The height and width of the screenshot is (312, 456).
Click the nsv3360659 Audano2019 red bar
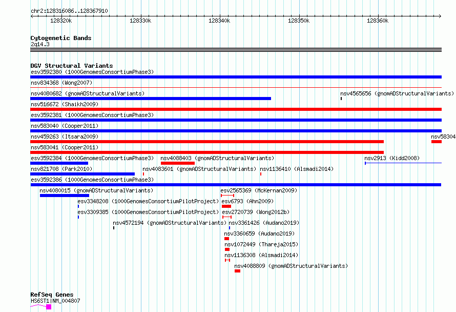[227, 239]
